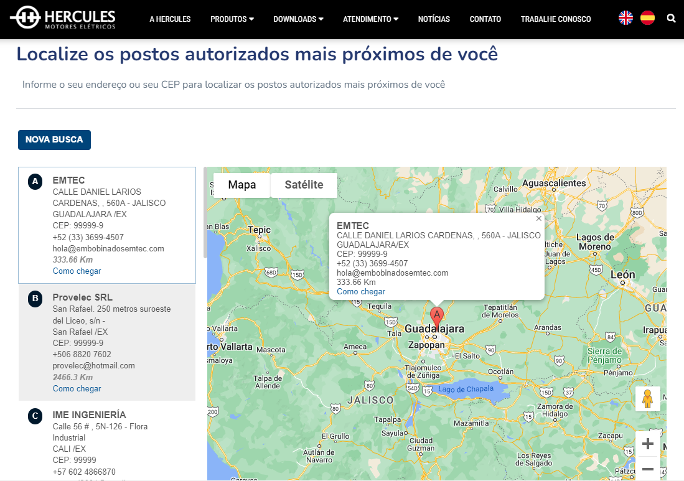Switch map to Mapa view
This screenshot has height=481, width=684.
241,185
